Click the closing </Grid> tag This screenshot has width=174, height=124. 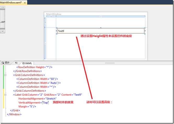pyautogui.click(x=15, y=110)
